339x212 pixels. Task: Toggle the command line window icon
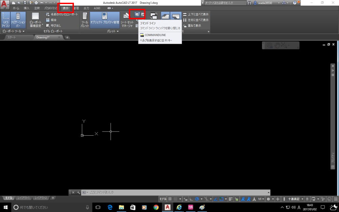(x=137, y=15)
